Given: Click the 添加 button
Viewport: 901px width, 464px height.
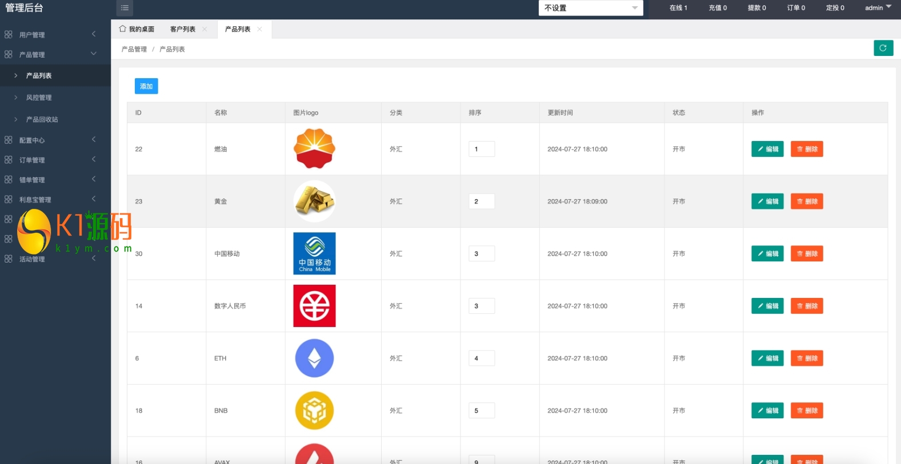Looking at the screenshot, I should 146,86.
